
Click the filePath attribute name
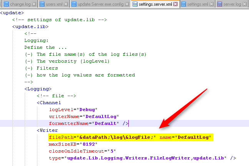pyautogui.click(x=61, y=137)
